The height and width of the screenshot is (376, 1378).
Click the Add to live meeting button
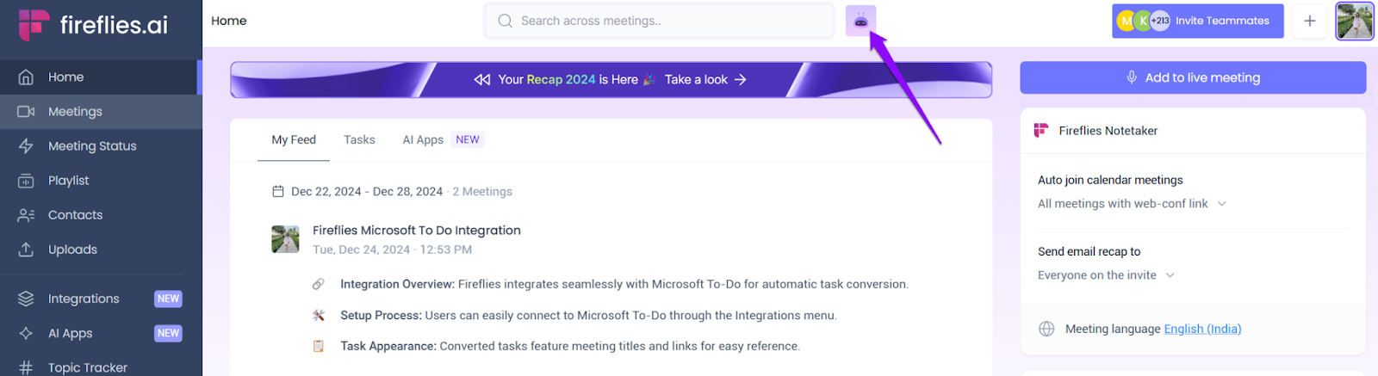pos(1193,77)
